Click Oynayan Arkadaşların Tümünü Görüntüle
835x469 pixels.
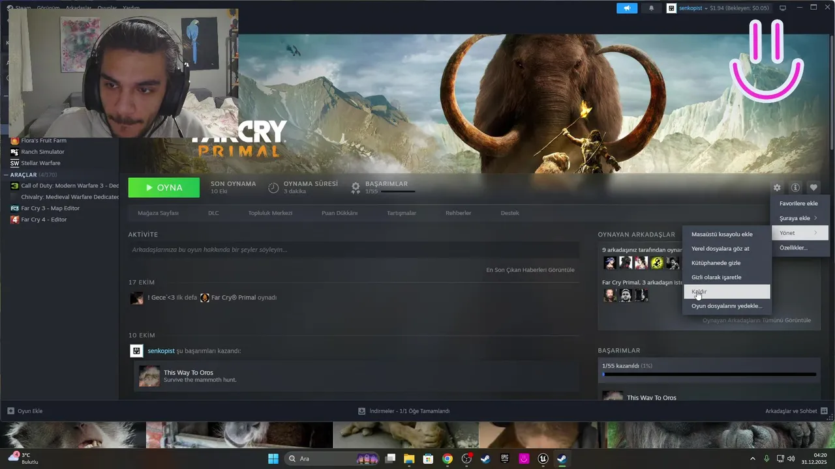click(x=757, y=320)
